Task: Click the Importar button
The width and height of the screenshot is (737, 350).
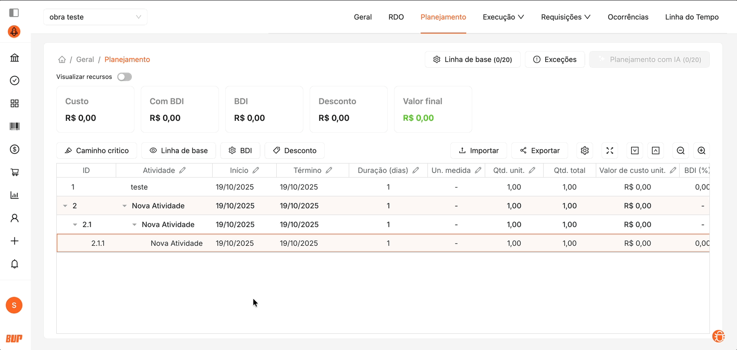Action: (x=478, y=151)
